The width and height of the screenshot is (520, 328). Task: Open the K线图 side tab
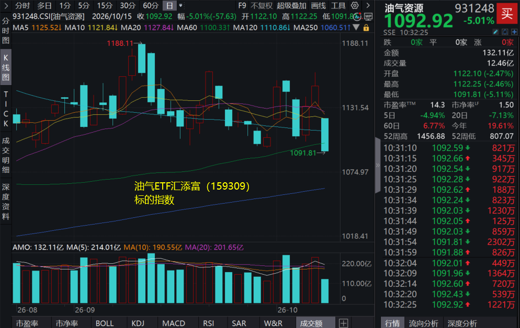(x=6, y=67)
